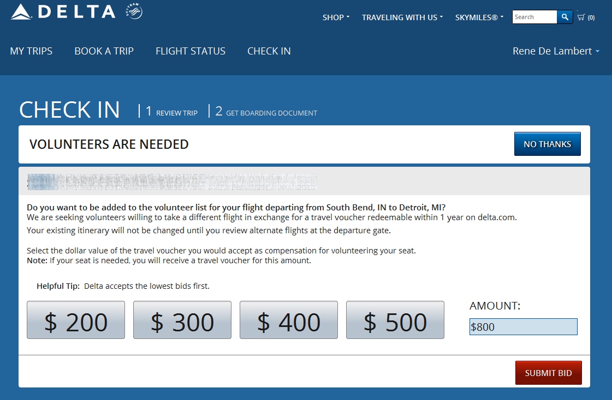Select FLIGHT STATUS in navigation
The image size is (612, 400).
tap(191, 51)
